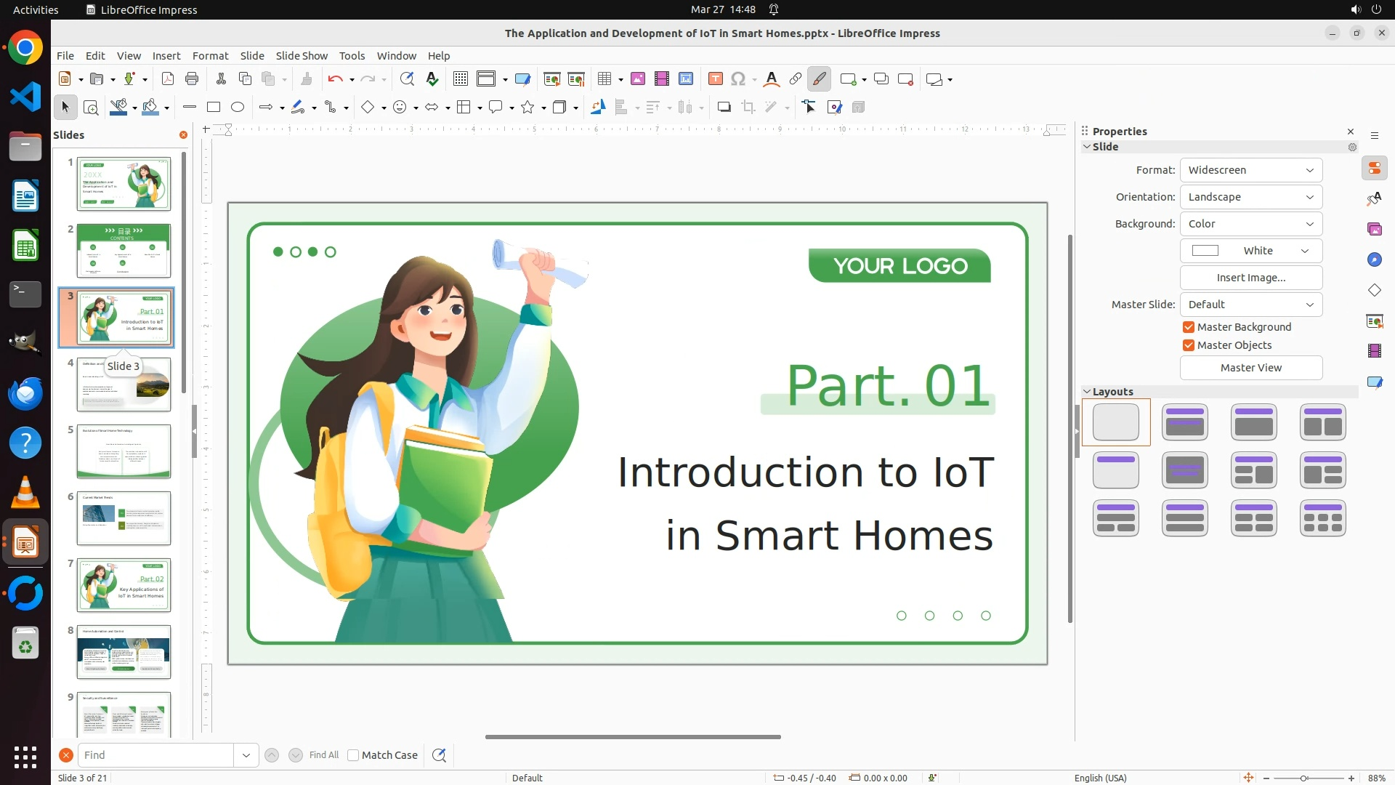Uncheck the Master Background checkbox

1189,327
